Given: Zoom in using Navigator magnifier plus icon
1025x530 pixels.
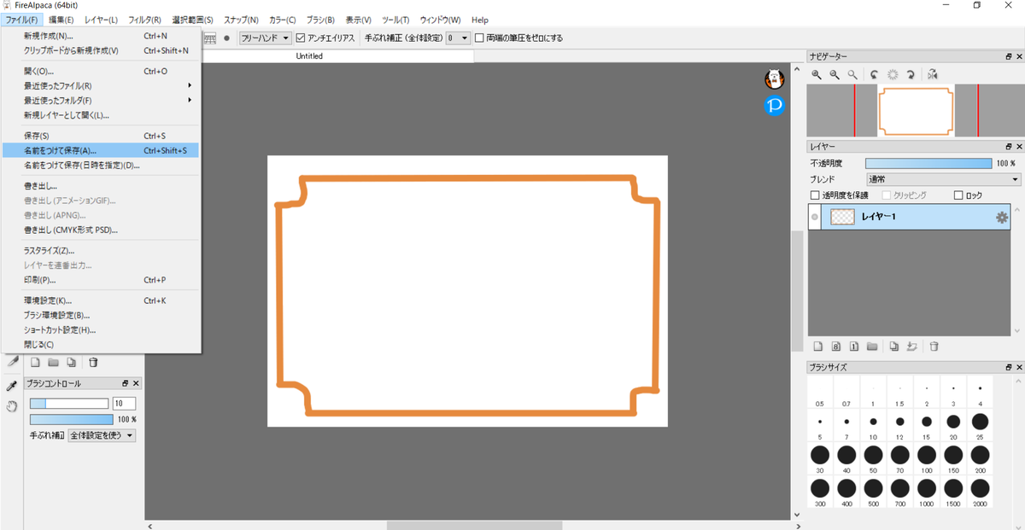Looking at the screenshot, I should coord(817,74).
